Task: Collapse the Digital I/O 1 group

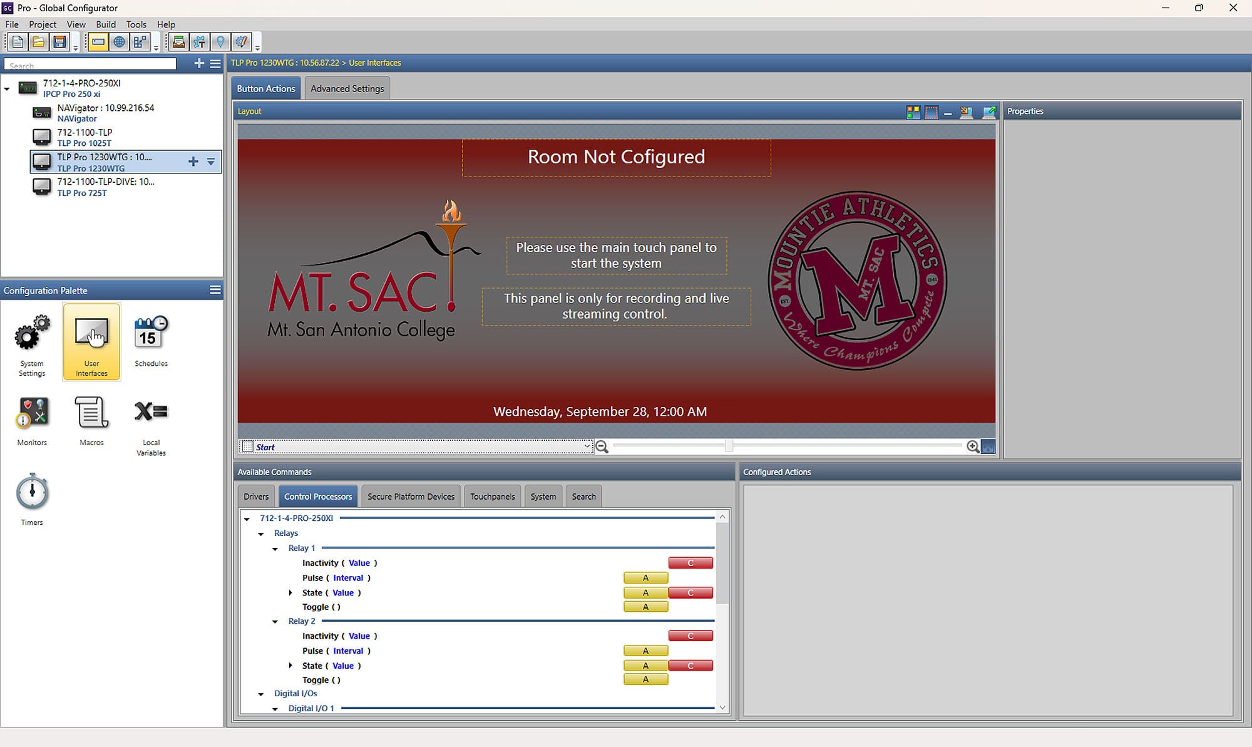Action: [275, 709]
